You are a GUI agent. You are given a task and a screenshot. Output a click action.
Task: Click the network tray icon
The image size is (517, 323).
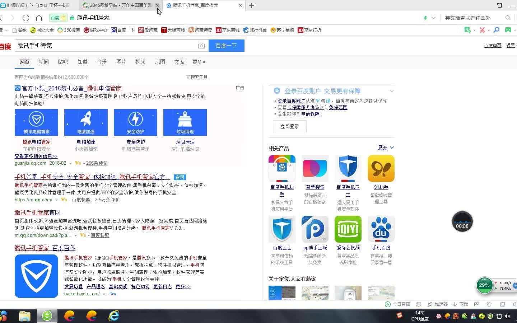(499, 316)
